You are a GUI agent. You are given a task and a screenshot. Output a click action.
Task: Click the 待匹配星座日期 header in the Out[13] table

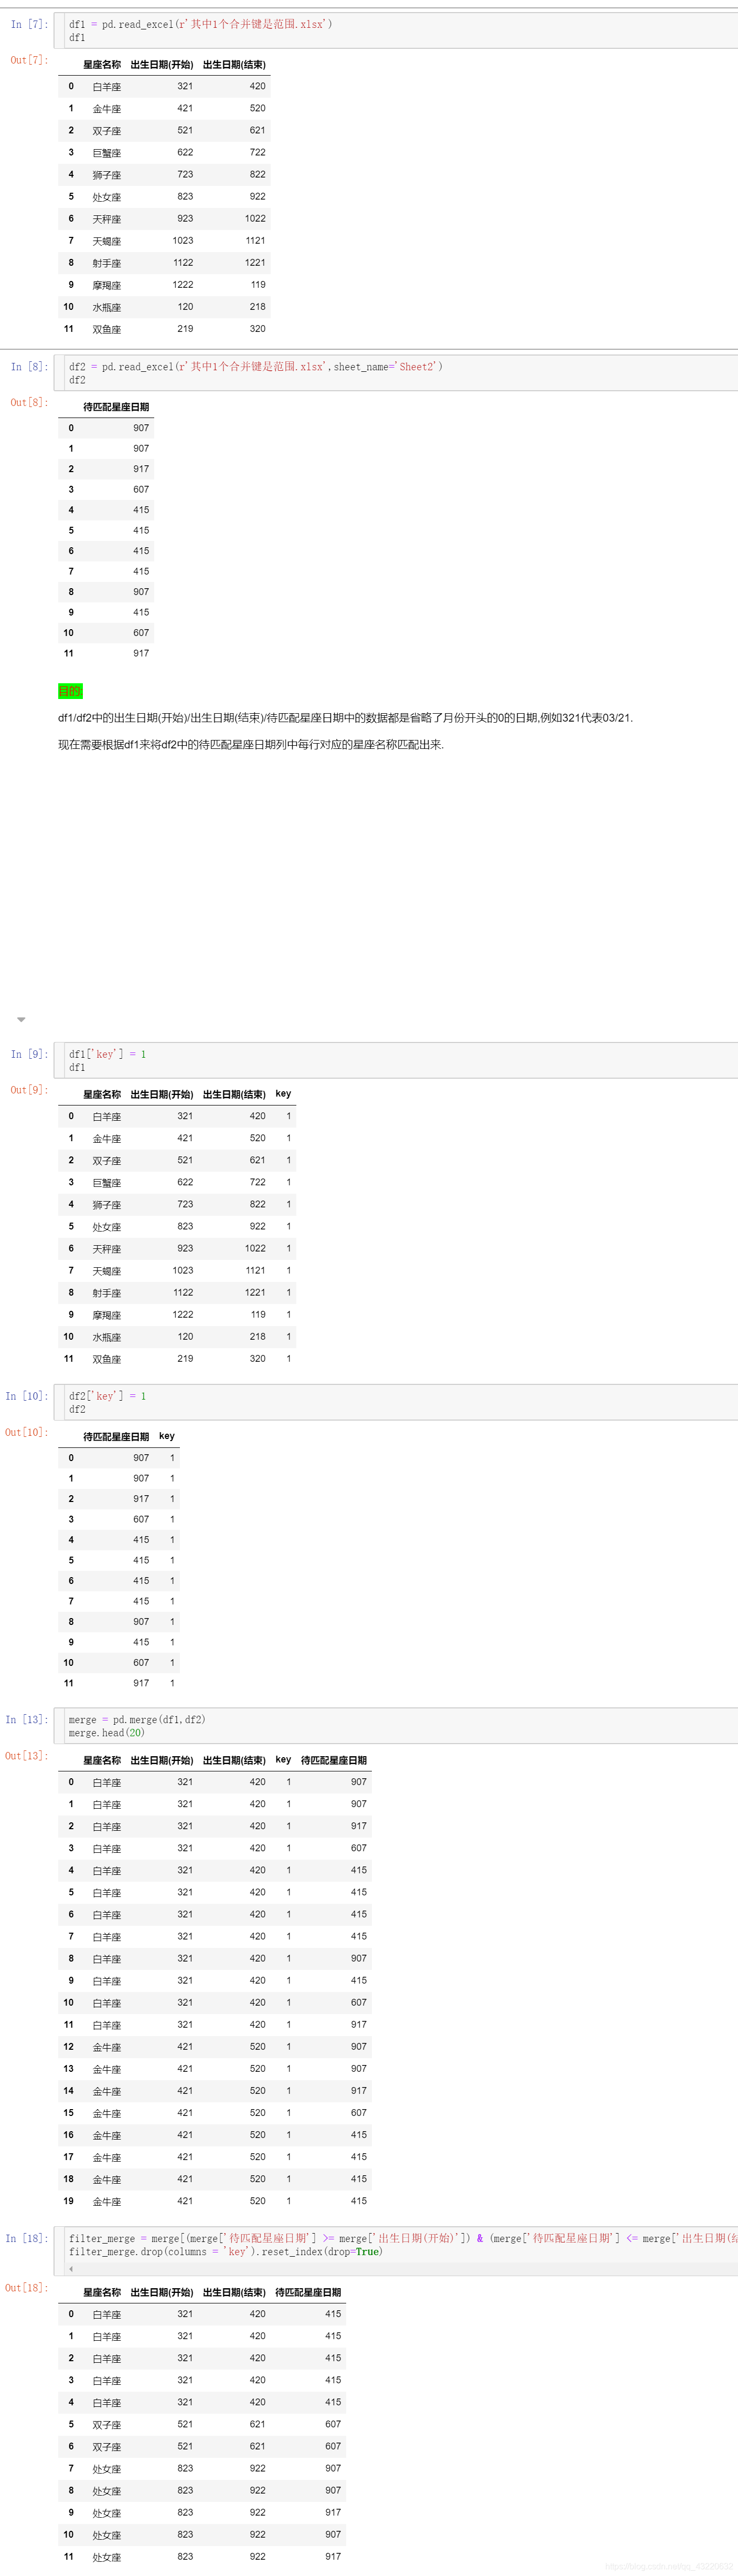(x=334, y=1761)
